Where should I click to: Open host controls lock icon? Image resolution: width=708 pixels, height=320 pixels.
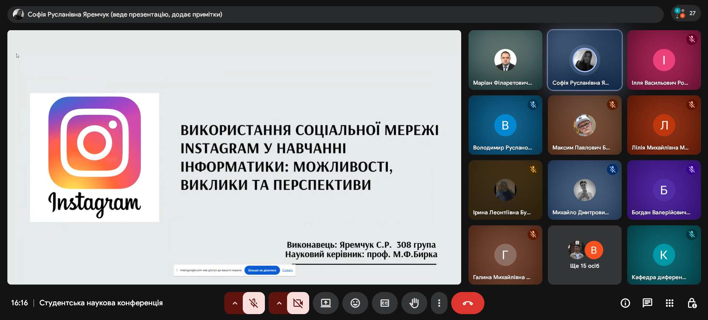tap(692, 303)
